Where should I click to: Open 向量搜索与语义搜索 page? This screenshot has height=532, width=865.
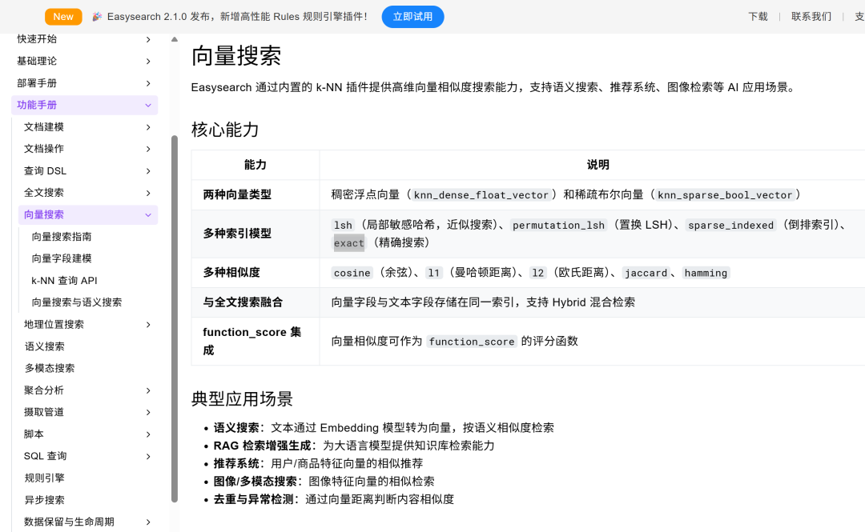tap(77, 302)
